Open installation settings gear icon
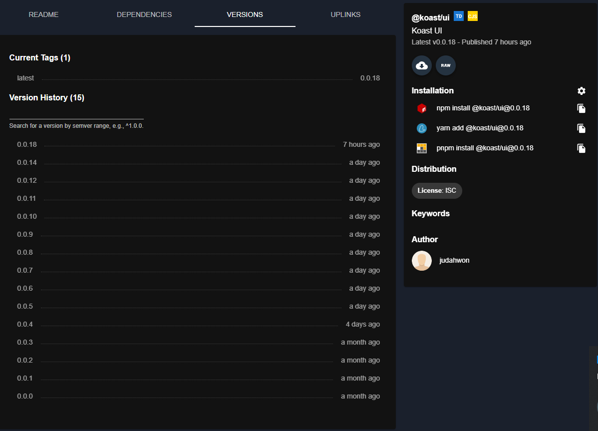 pyautogui.click(x=581, y=91)
